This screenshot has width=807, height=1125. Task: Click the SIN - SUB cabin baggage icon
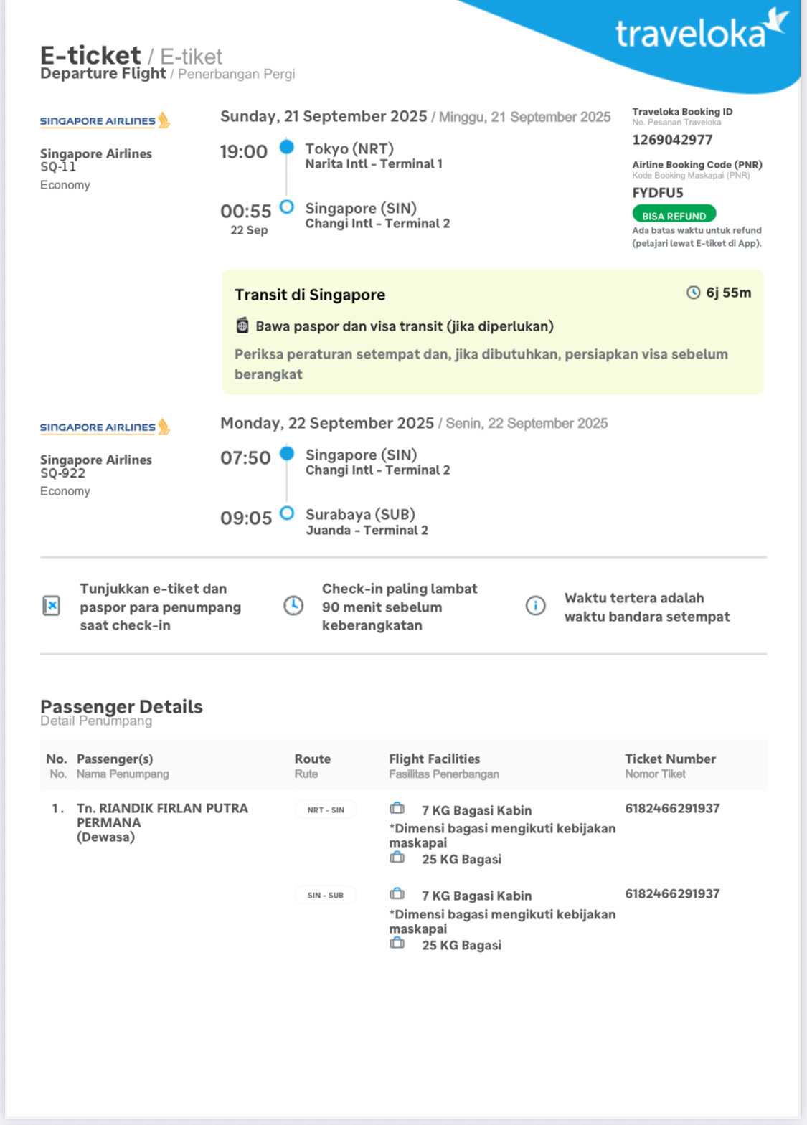397,894
